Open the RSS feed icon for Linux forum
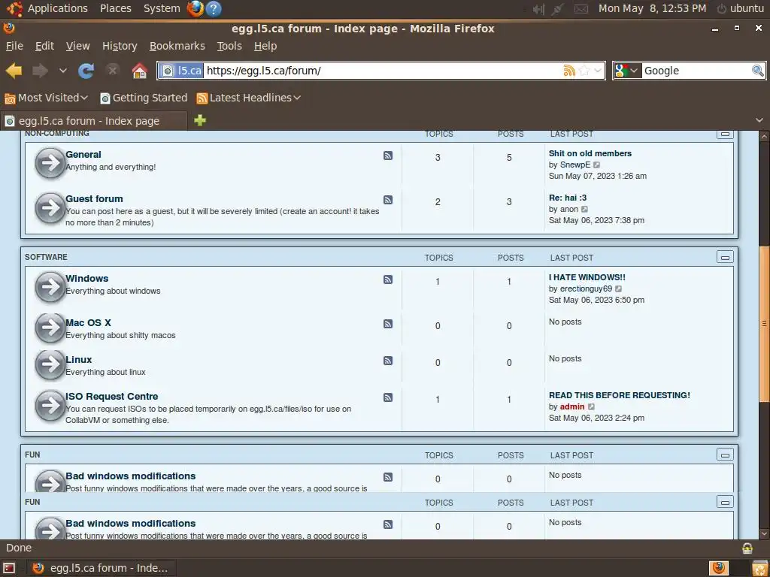Image resolution: width=770 pixels, height=577 pixels. click(388, 361)
